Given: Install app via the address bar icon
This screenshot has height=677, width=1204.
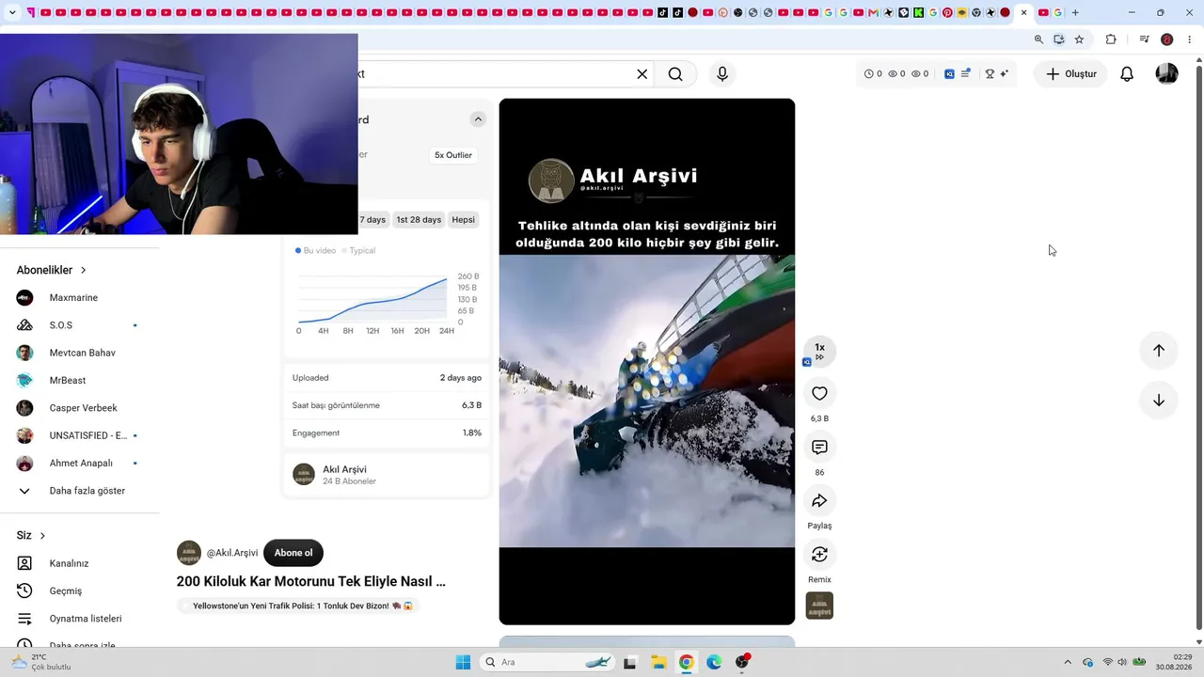Looking at the screenshot, I should click(x=1059, y=39).
